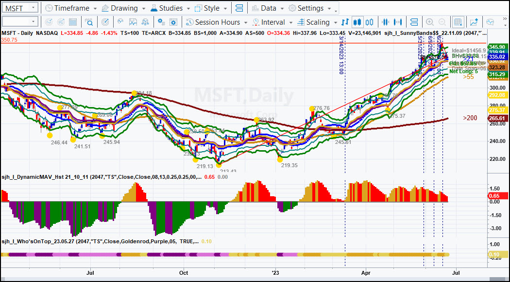This screenshot has width=510, height=282.
Task: Click the wave analysis icon
Action: pyautogui.click(x=120, y=22)
